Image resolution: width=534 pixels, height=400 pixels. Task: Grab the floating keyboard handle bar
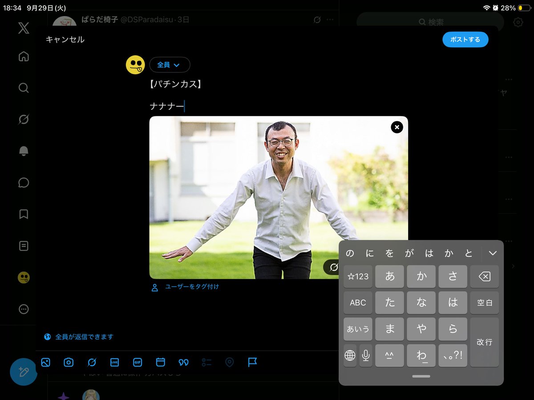421,376
